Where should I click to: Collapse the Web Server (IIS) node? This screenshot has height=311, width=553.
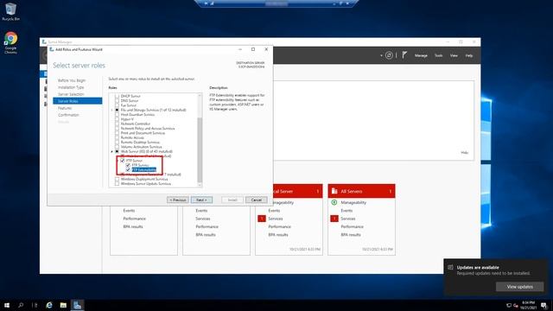112,151
